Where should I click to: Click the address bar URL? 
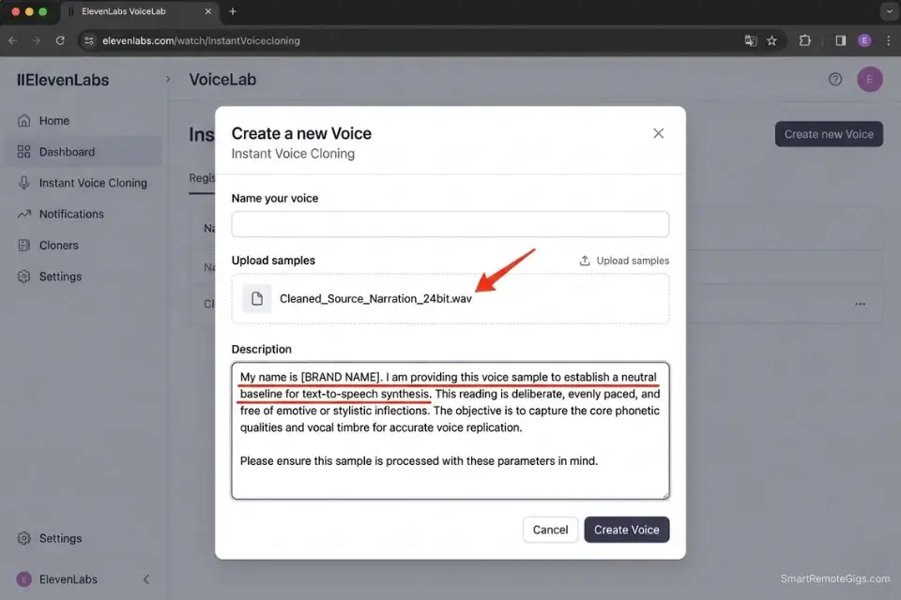click(201, 40)
